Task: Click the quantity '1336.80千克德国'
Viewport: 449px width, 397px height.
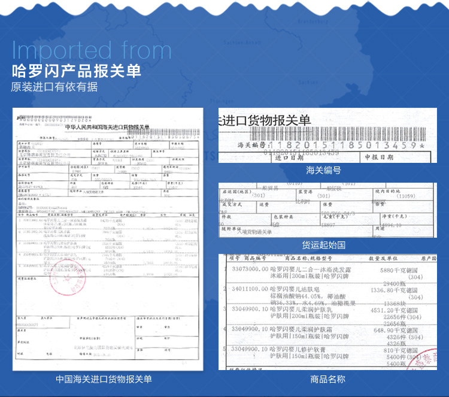Action: (x=395, y=290)
